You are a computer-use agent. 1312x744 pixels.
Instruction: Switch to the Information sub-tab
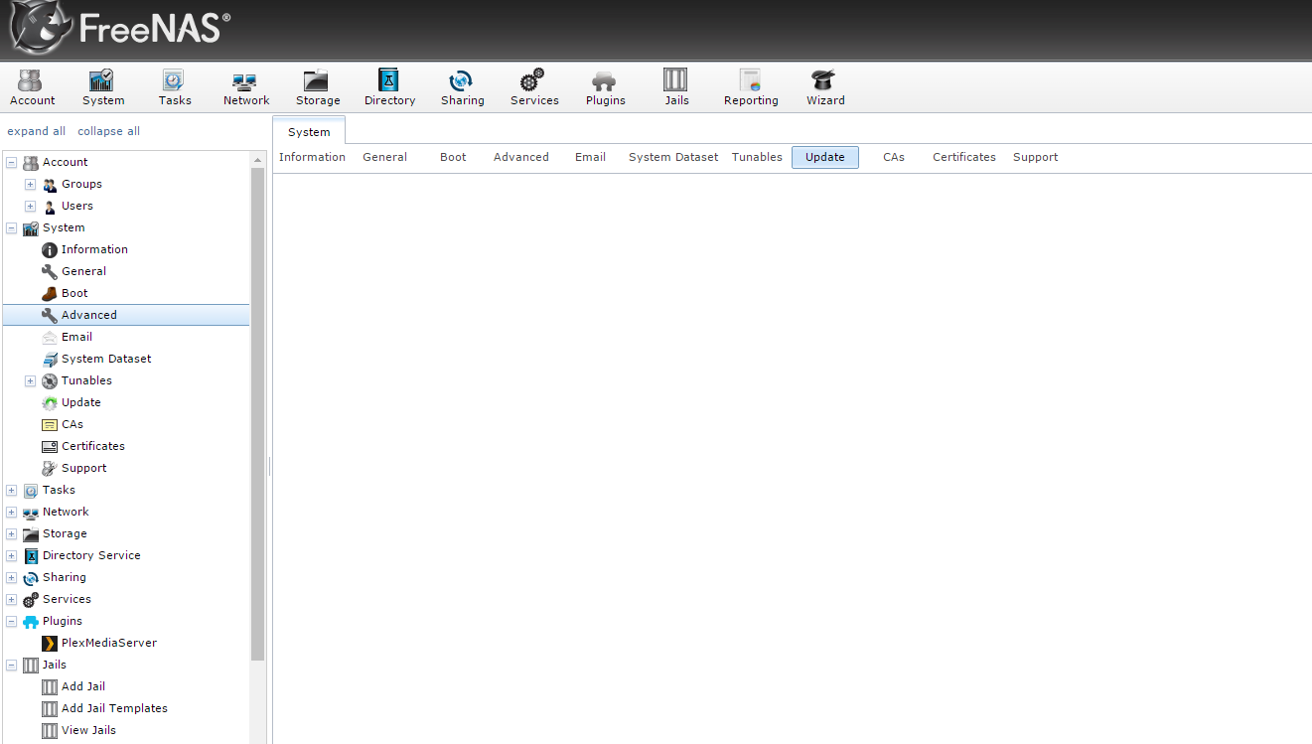tap(312, 157)
